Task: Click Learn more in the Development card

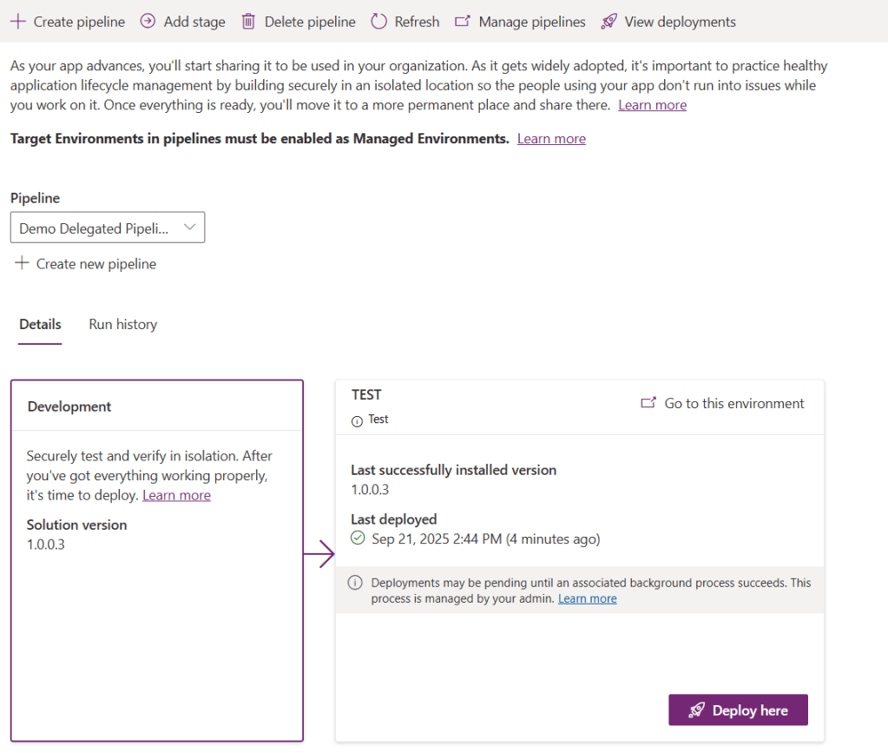Action: [x=176, y=495]
